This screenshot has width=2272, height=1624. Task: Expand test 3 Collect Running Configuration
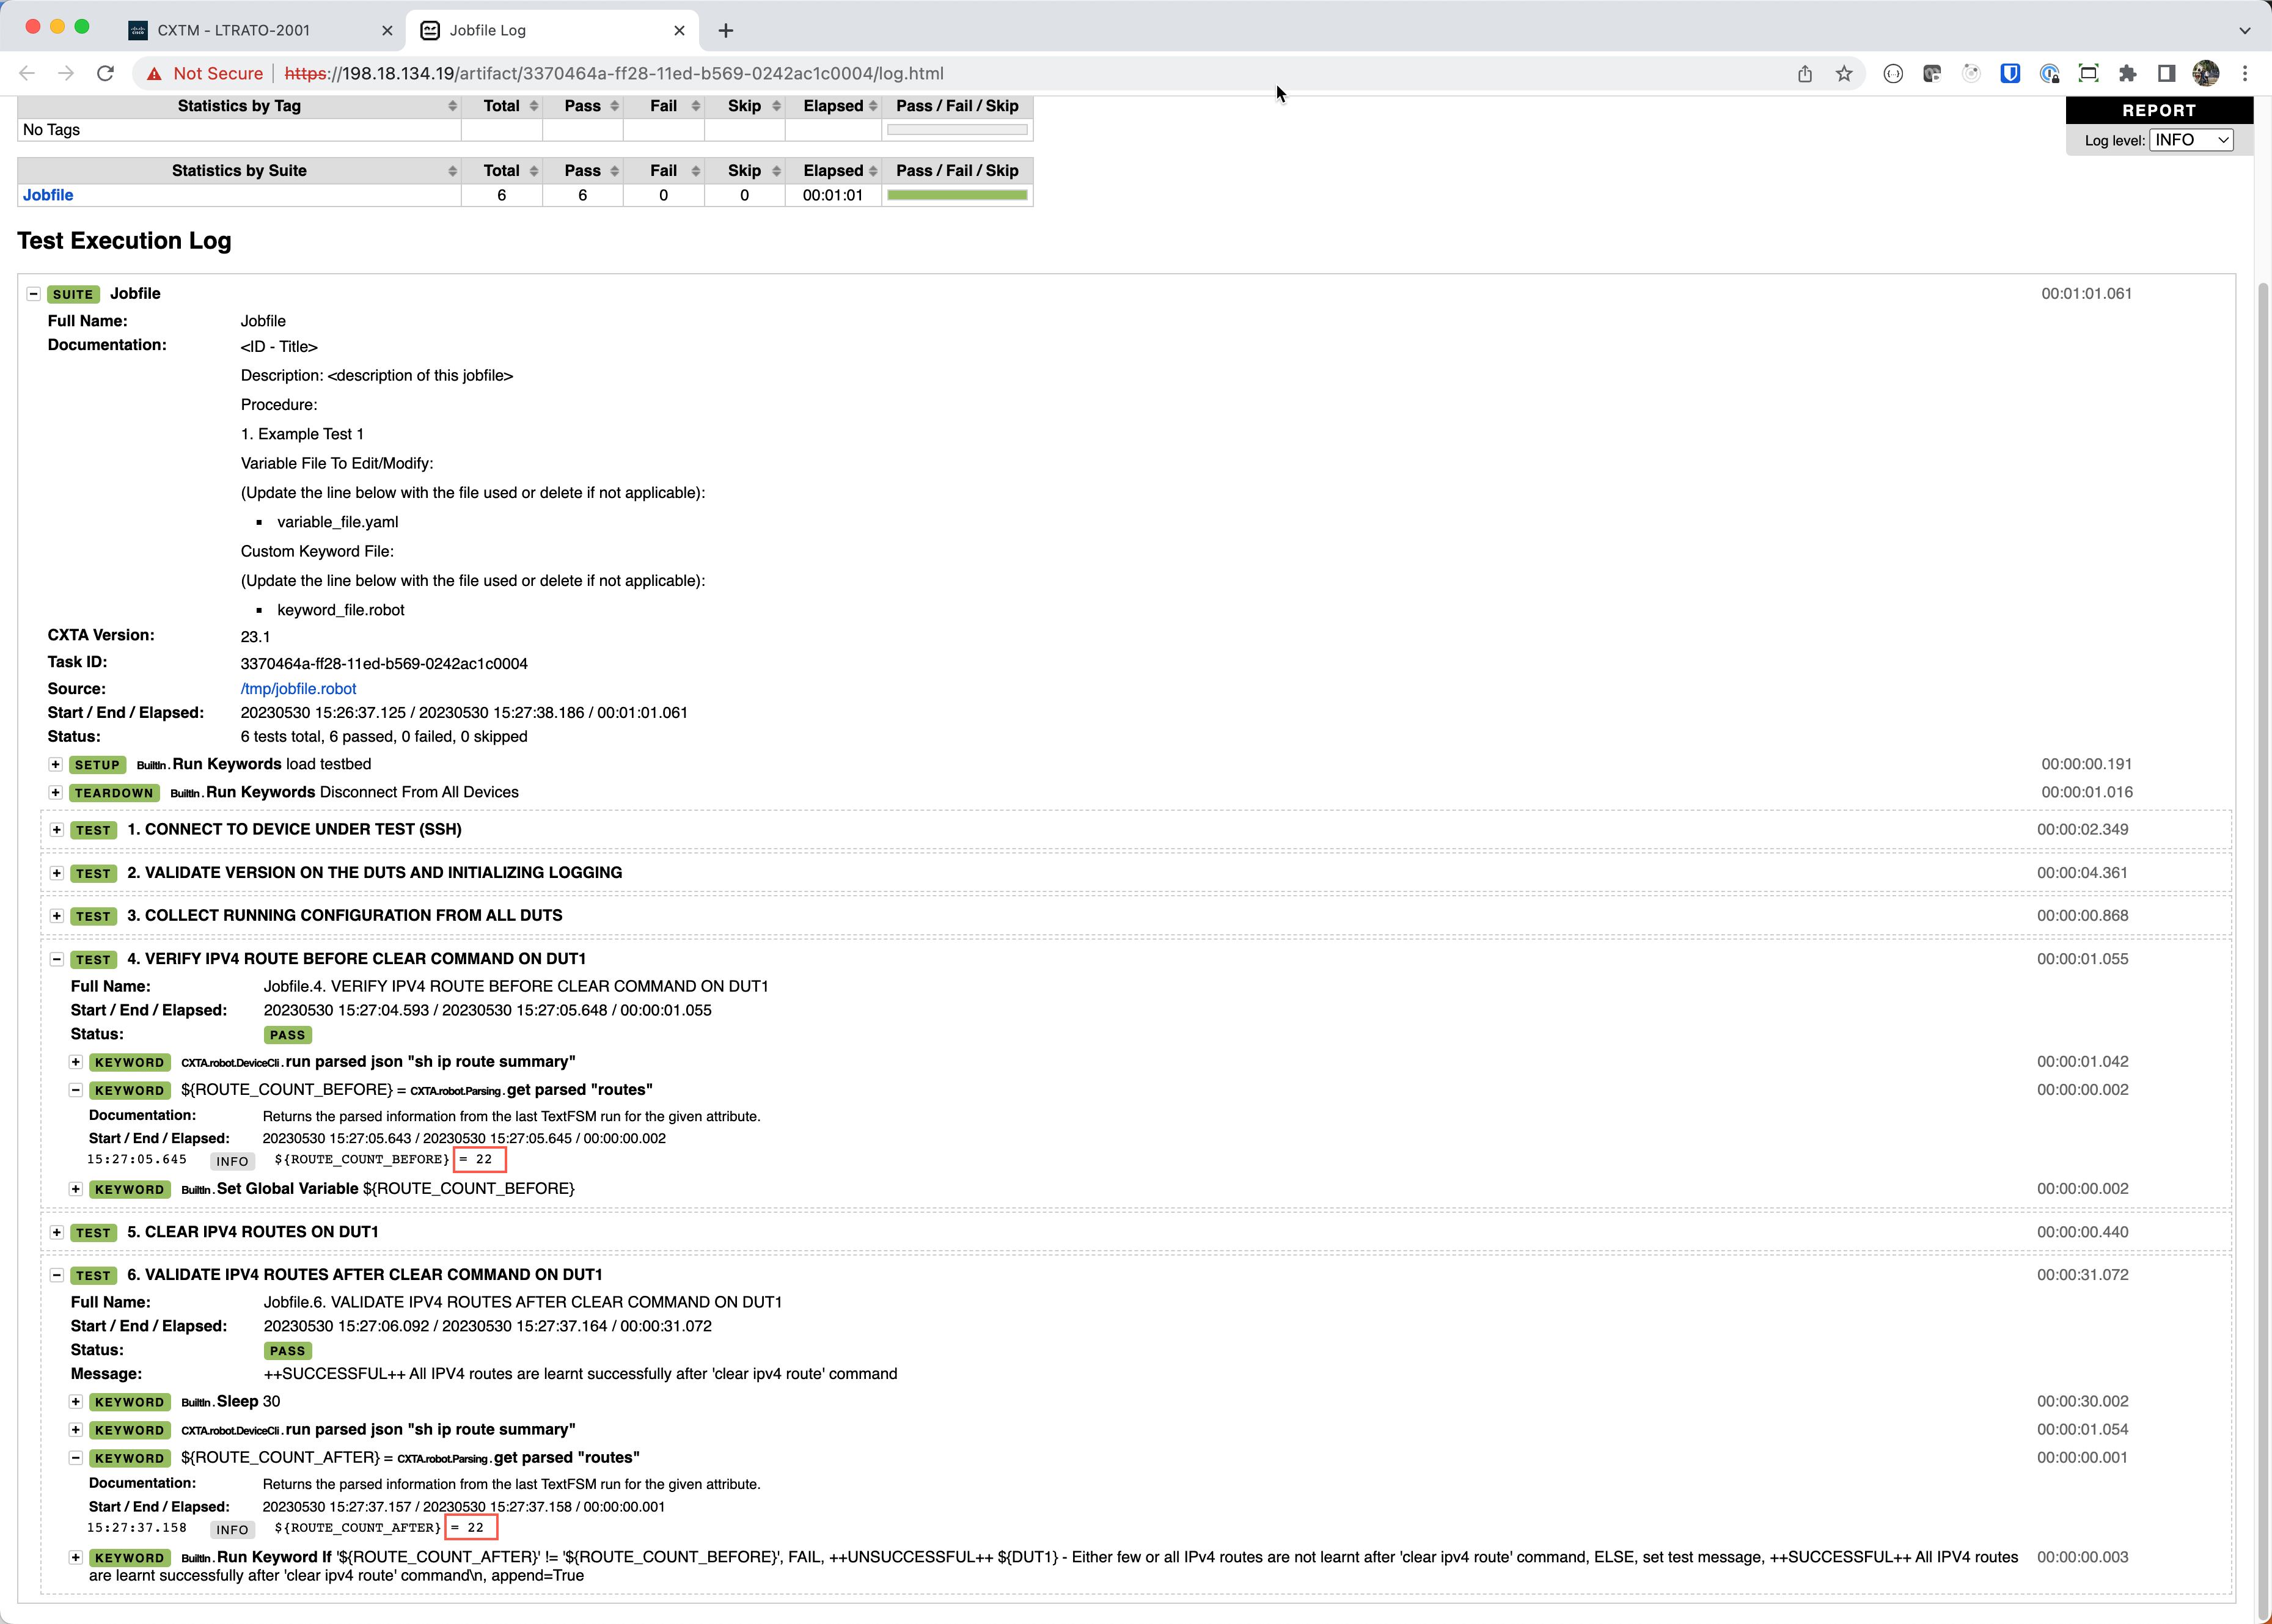coord(57,916)
